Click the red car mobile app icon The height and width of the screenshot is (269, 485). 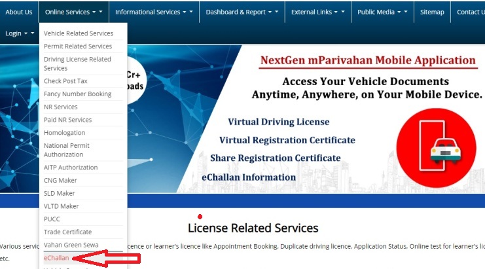tap(436, 147)
